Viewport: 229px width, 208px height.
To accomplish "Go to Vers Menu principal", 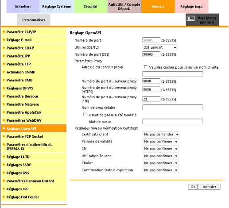I will click(x=202, y=20).
